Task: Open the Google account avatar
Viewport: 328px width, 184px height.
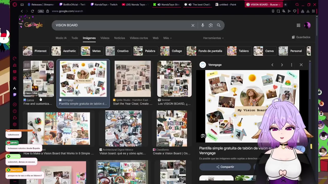Action: click(x=307, y=25)
